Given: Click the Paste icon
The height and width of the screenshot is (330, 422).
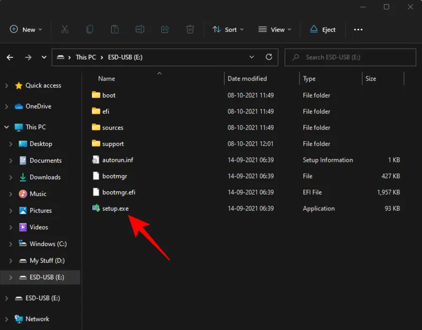Looking at the screenshot, I should (x=115, y=30).
